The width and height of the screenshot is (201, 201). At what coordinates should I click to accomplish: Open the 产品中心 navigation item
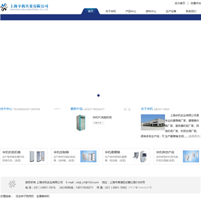click(131, 11)
